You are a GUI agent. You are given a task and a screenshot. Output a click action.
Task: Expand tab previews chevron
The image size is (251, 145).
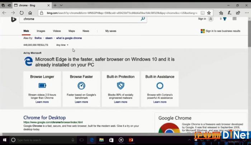coord(61,5)
